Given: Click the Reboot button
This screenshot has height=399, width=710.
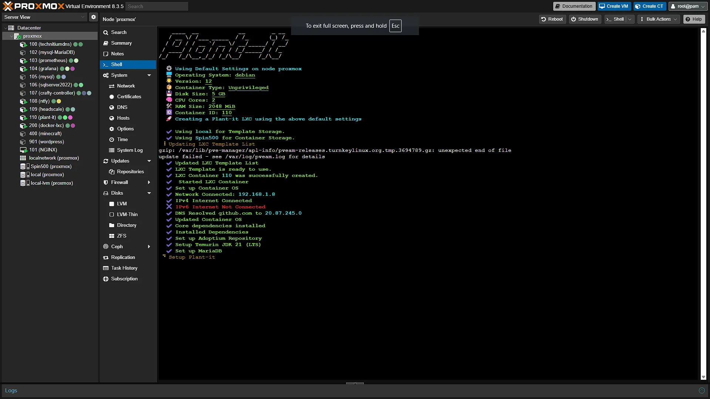Looking at the screenshot, I should click(x=552, y=19).
